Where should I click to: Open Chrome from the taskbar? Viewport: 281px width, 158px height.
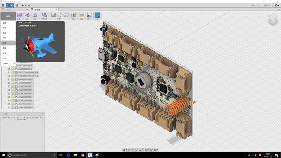83,155
